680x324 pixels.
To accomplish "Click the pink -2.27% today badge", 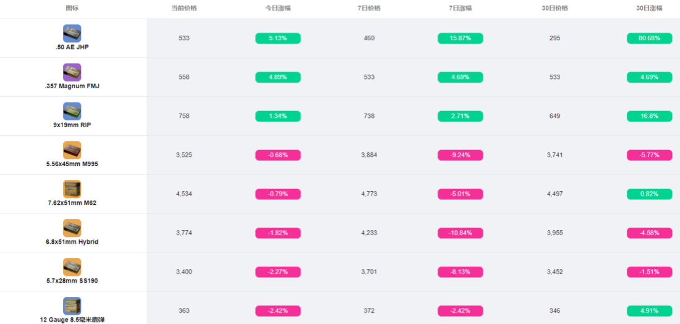I will point(278,272).
